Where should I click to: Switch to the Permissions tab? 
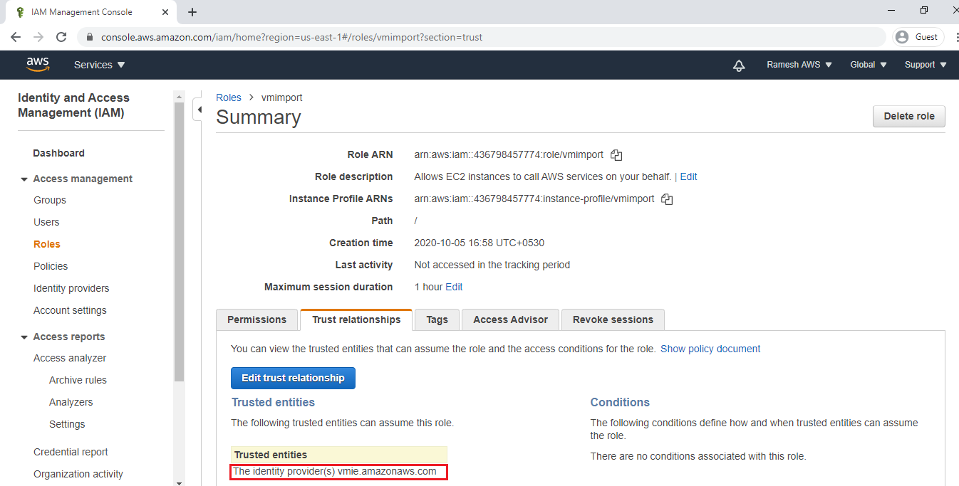[x=256, y=320]
